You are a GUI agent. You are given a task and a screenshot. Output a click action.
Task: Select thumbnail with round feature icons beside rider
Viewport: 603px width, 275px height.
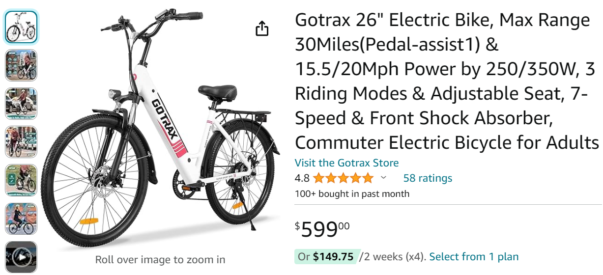click(21, 65)
